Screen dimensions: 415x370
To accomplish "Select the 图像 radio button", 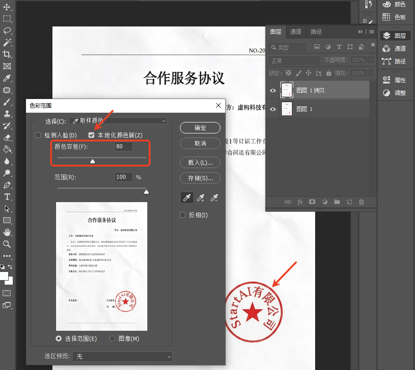I will (113, 339).
